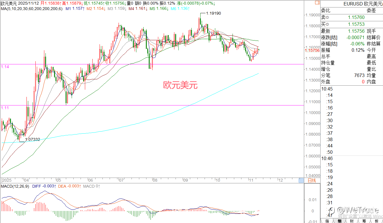Switch to the 细 tab

click(340, 221)
